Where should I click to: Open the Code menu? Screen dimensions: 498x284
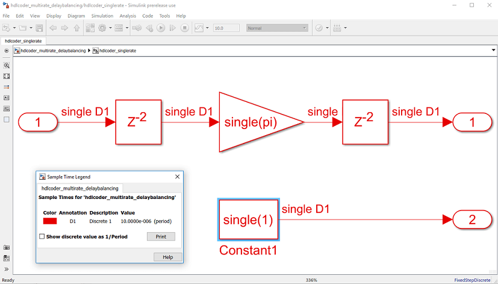148,16
